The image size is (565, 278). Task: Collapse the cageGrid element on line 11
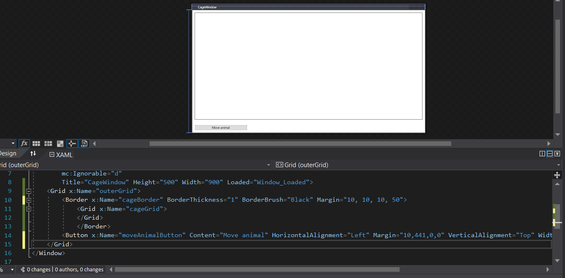coord(29,209)
